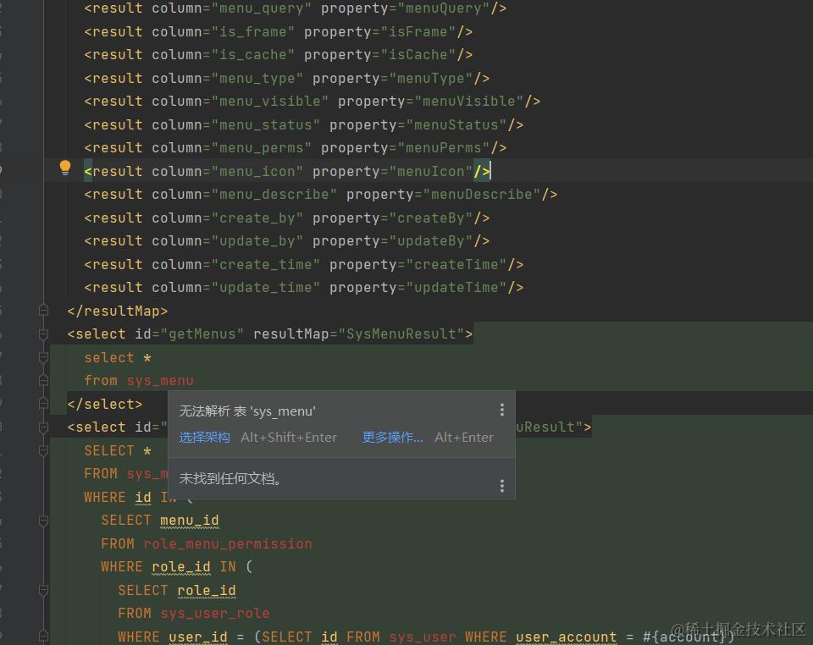Image resolution: width=813 pixels, height=645 pixels.
Task: Click the "menuDescribe" property value
Action: pyautogui.click(x=482, y=195)
